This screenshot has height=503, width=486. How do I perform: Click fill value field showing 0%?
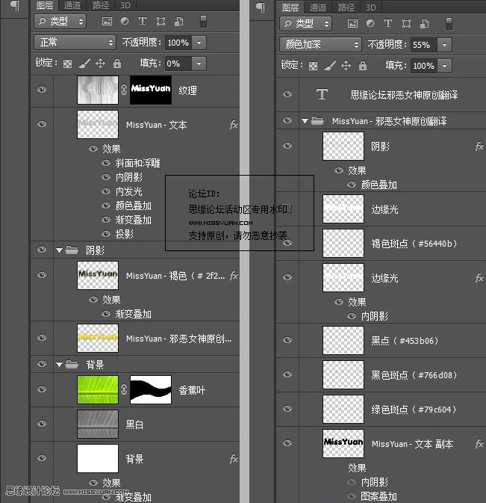pos(178,64)
